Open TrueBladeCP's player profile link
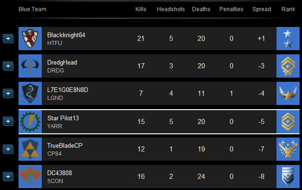 click(x=65, y=145)
